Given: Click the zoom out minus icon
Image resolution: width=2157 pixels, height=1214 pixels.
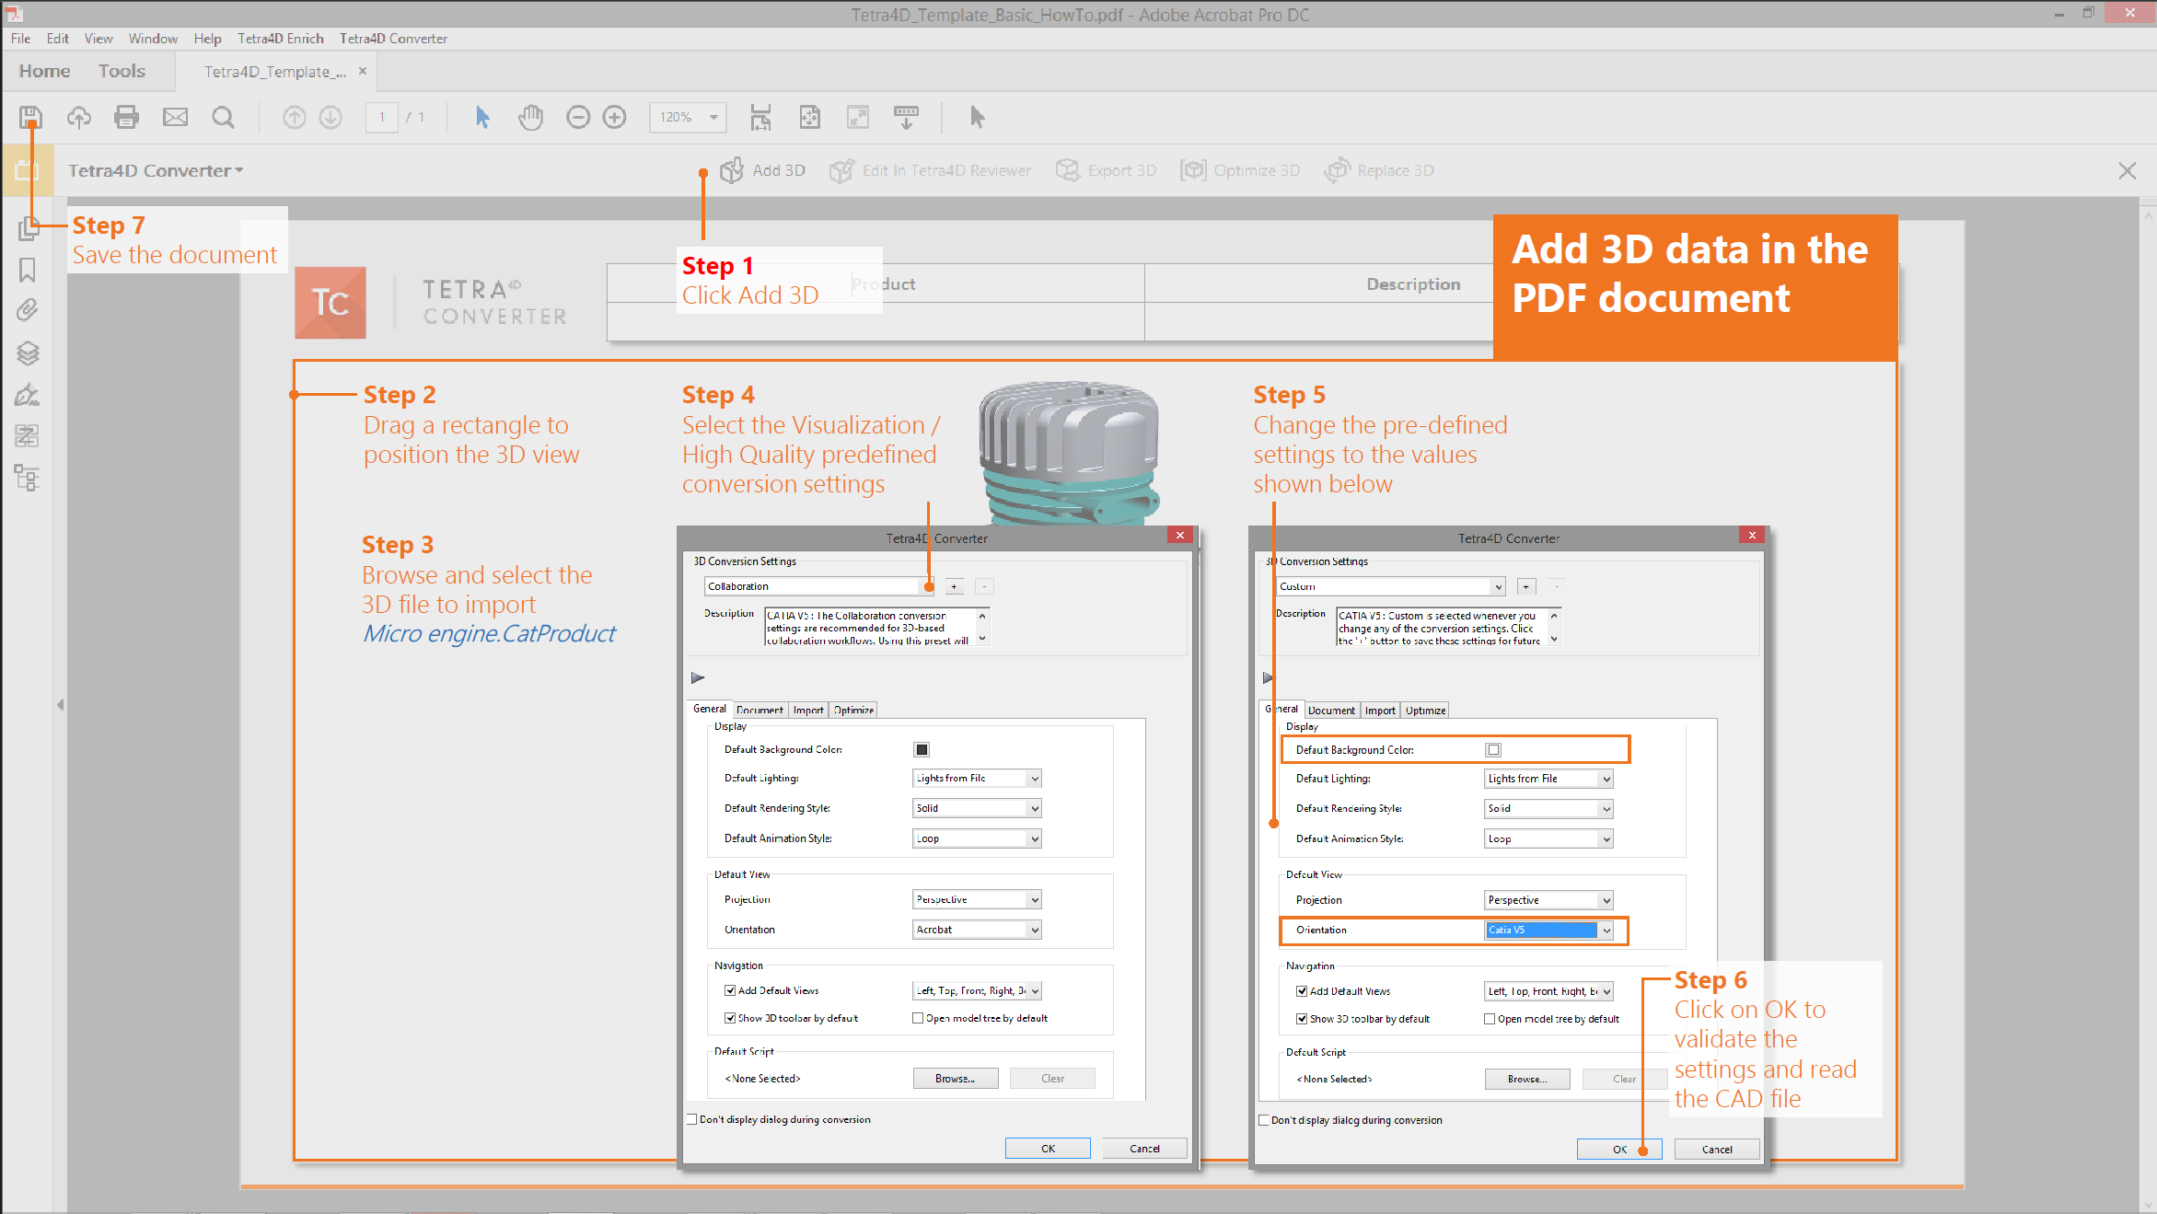Looking at the screenshot, I should pos(578,117).
